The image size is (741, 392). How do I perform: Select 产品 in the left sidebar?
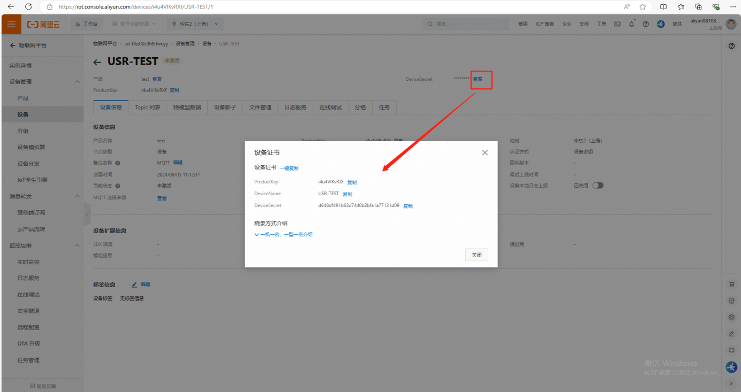click(23, 98)
